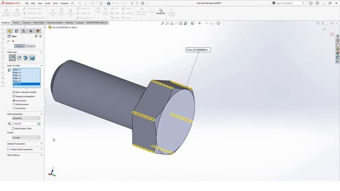The height and width of the screenshot is (191, 340).
Task: Click the green check inside radius field
Action: click(39, 124)
